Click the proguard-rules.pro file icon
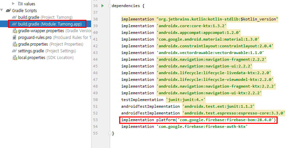Image resolution: width=300 pixels, height=148 pixels. tap(14, 37)
